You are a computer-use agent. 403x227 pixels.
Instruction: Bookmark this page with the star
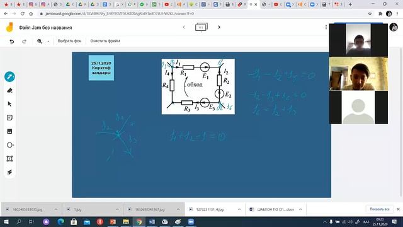click(370, 14)
